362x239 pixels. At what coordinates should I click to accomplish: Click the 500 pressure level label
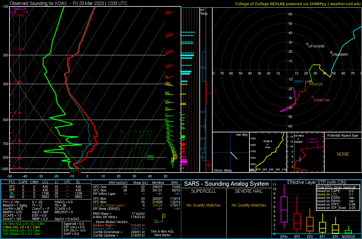click(6, 120)
